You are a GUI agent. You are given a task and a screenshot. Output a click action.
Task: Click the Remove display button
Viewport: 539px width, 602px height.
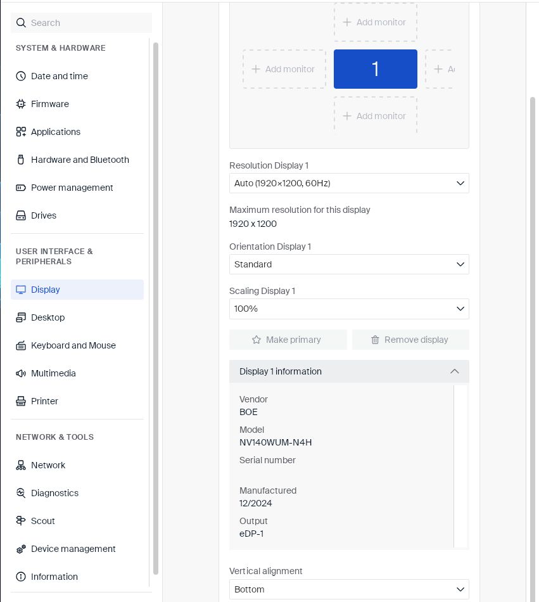click(410, 340)
